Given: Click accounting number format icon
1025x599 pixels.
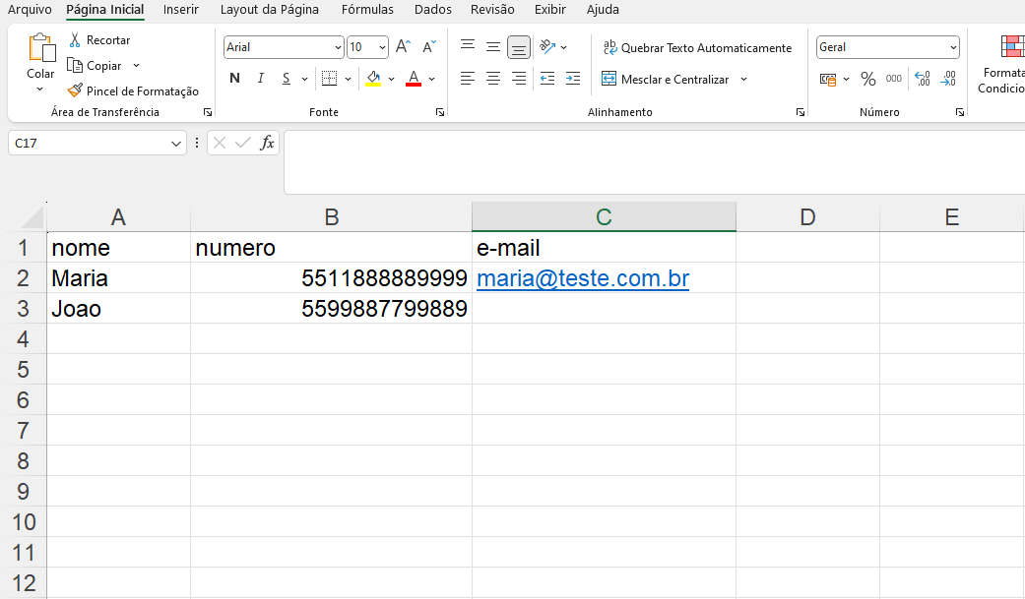Looking at the screenshot, I should pyautogui.click(x=828, y=79).
